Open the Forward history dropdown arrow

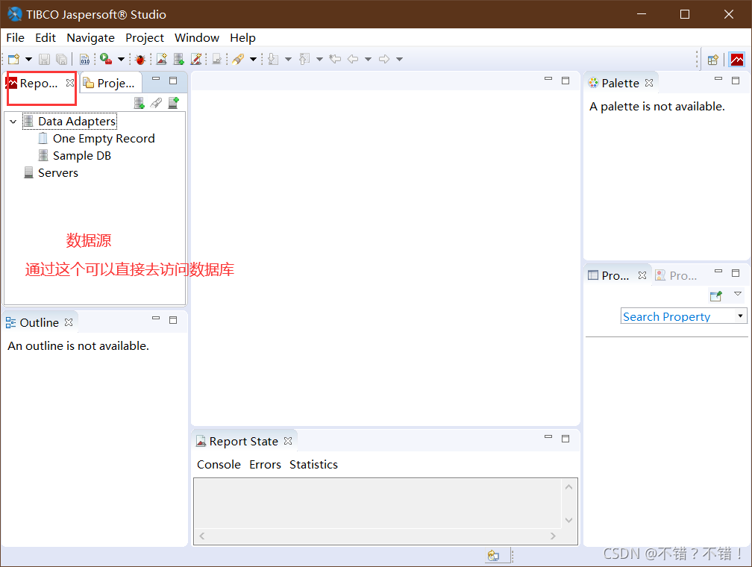400,60
